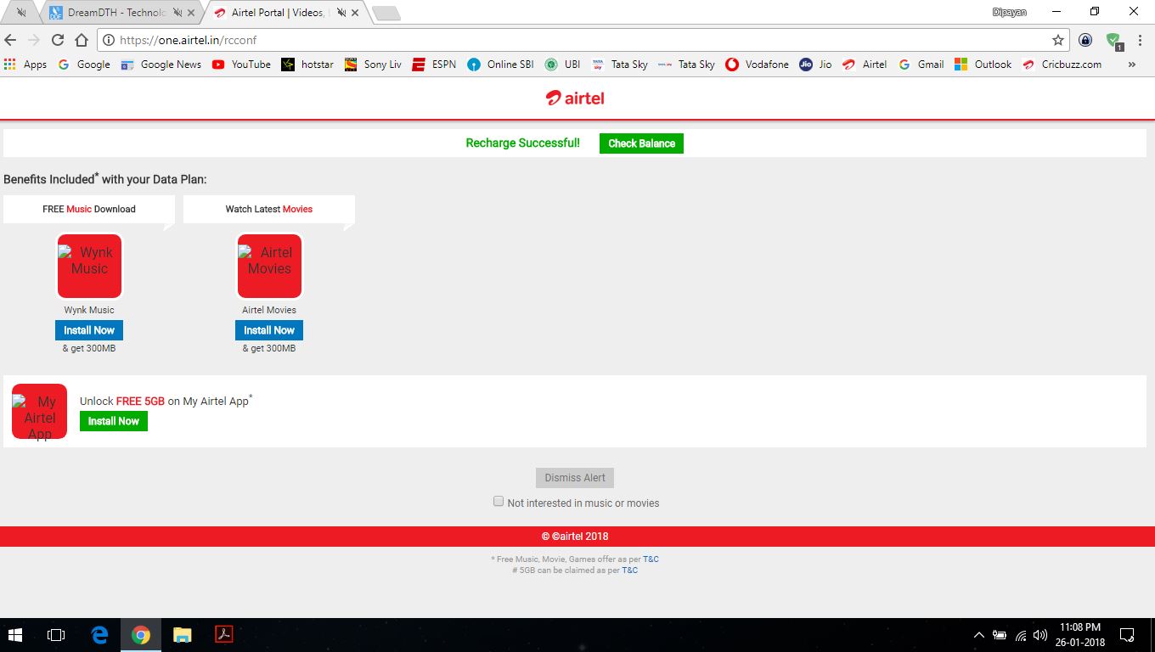This screenshot has width=1155, height=652.
Task: Open the green shield extension with badge 1
Action: [x=1113, y=40]
